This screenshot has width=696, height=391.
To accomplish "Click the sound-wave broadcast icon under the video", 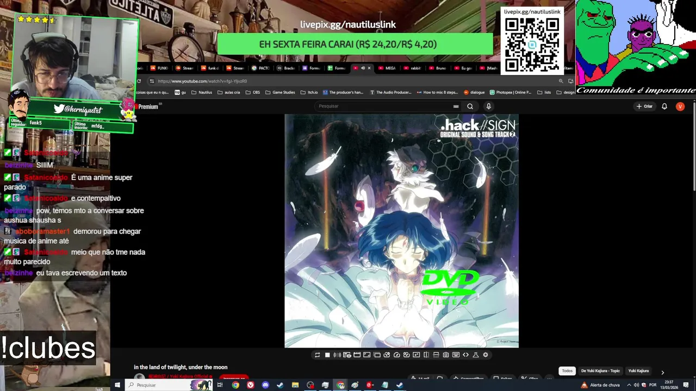I will pyautogui.click(x=337, y=355).
